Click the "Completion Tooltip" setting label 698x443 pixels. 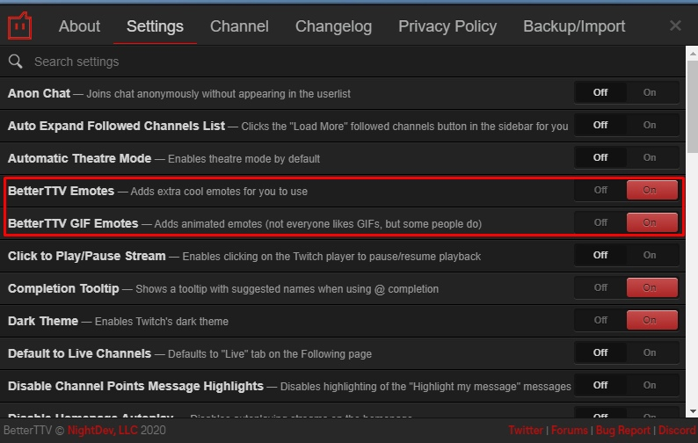63,288
